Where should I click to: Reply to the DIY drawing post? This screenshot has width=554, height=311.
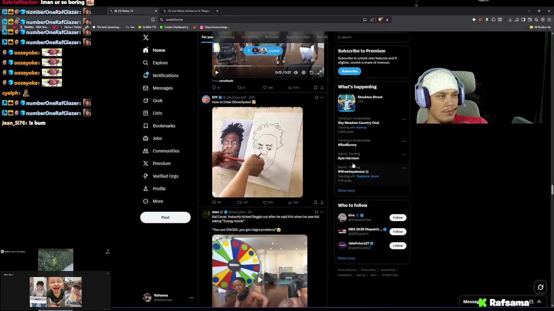tap(216, 203)
